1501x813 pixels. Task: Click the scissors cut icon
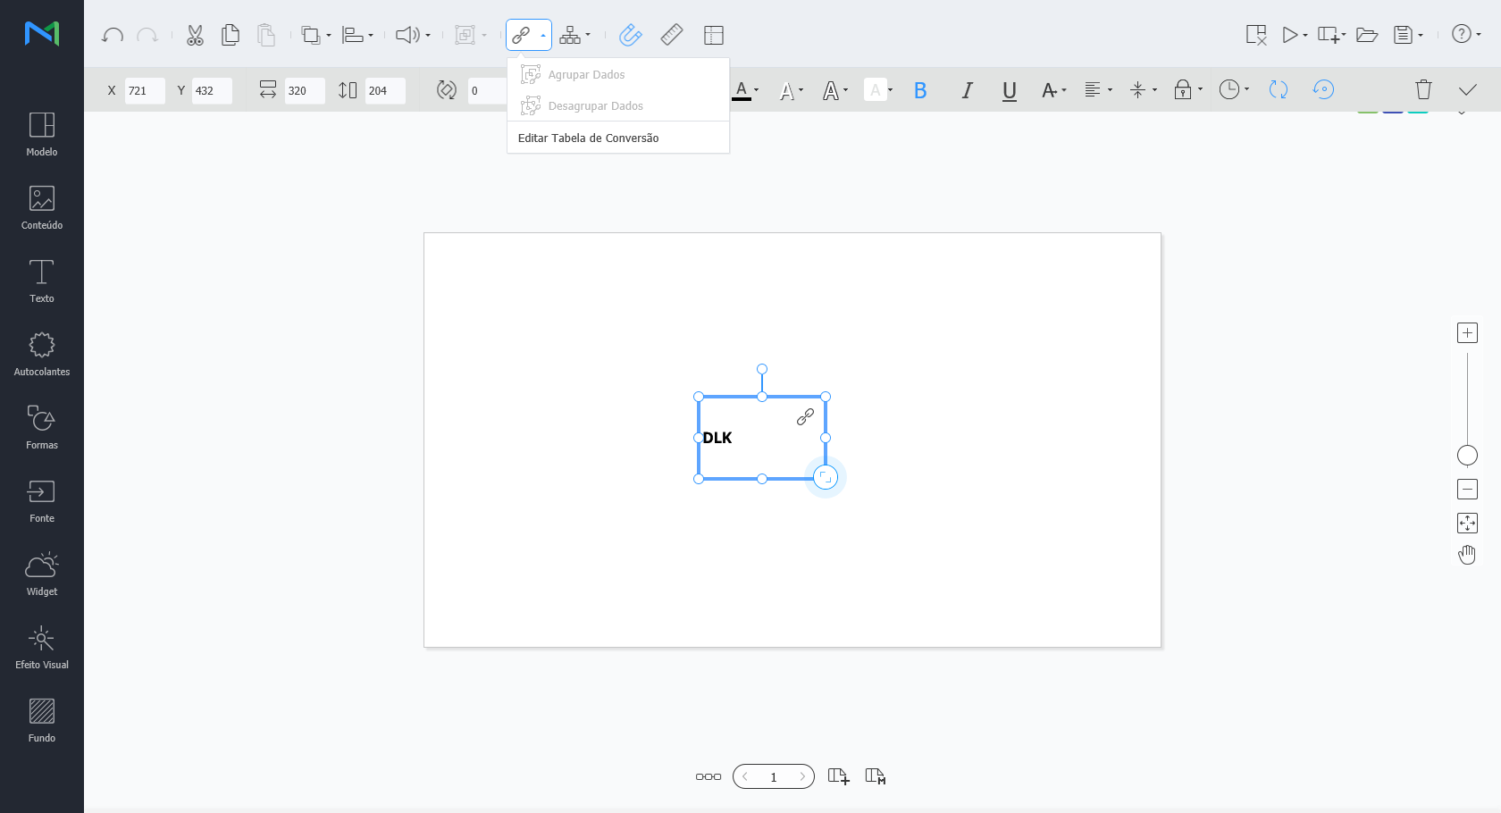click(195, 36)
